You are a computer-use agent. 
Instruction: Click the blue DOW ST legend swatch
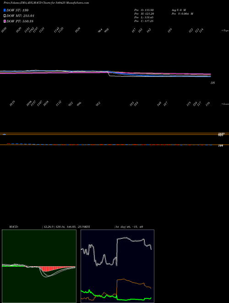[x=5, y=10]
